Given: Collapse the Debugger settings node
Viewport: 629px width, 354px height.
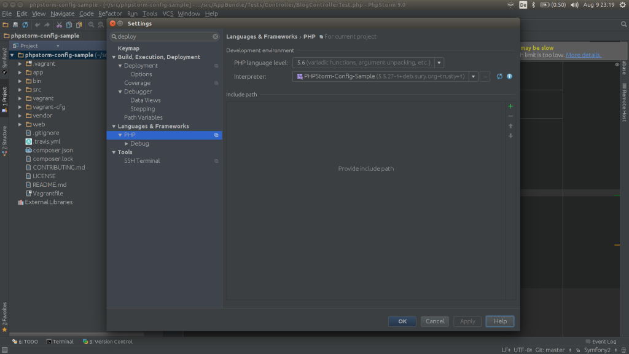Looking at the screenshot, I should (120, 92).
